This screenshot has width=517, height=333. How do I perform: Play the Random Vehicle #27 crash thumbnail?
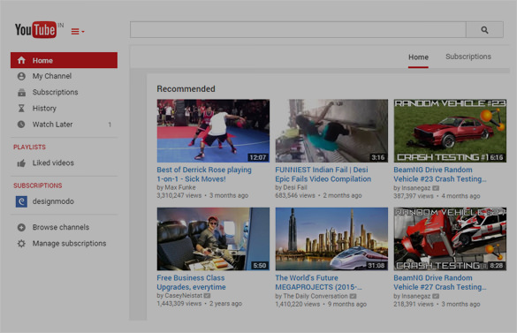tap(450, 238)
